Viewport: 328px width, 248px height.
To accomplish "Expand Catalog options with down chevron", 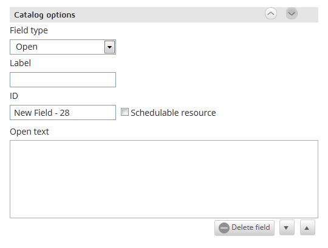I will point(292,14).
